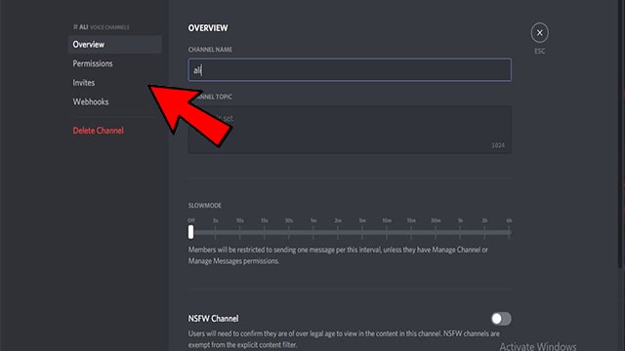
Task: Click the Channel Name input field
Action: pyautogui.click(x=350, y=69)
